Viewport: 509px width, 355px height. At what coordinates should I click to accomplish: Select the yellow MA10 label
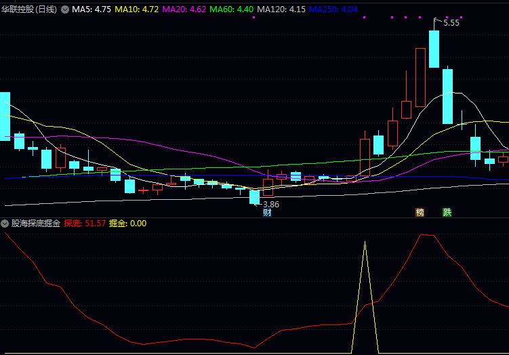pos(136,9)
